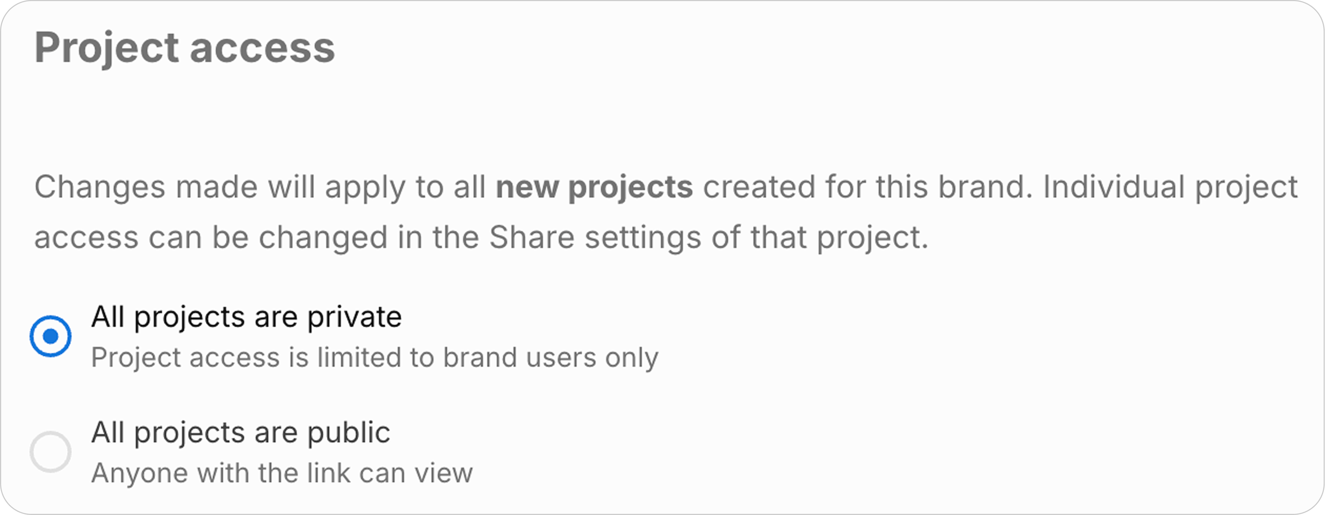The height and width of the screenshot is (515, 1325).
Task: Click the word "public" in the second option
Action: [x=348, y=432]
